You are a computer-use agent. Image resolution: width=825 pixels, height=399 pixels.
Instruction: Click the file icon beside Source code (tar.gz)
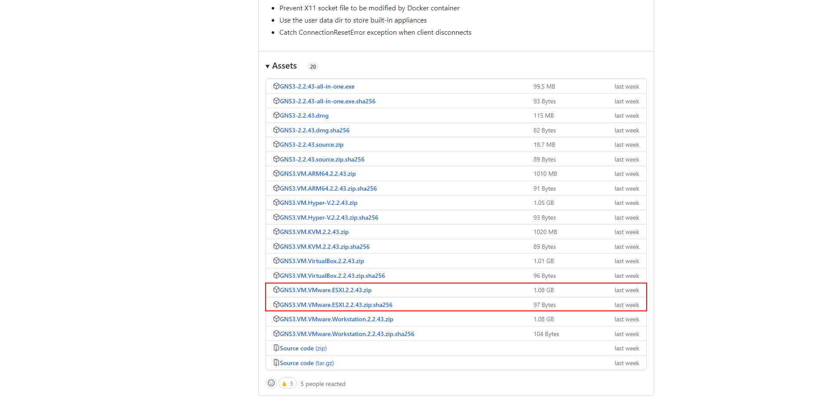click(276, 363)
